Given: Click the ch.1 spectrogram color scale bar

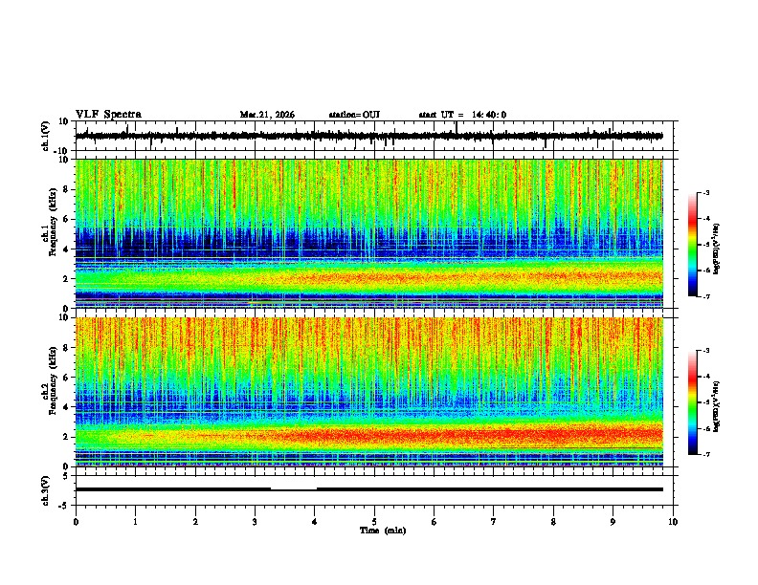Looking at the screenshot, I should [693, 245].
